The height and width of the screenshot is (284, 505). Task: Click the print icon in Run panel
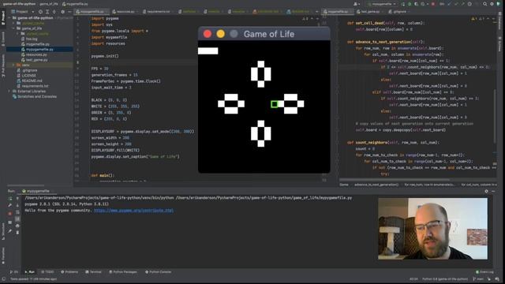point(17,226)
